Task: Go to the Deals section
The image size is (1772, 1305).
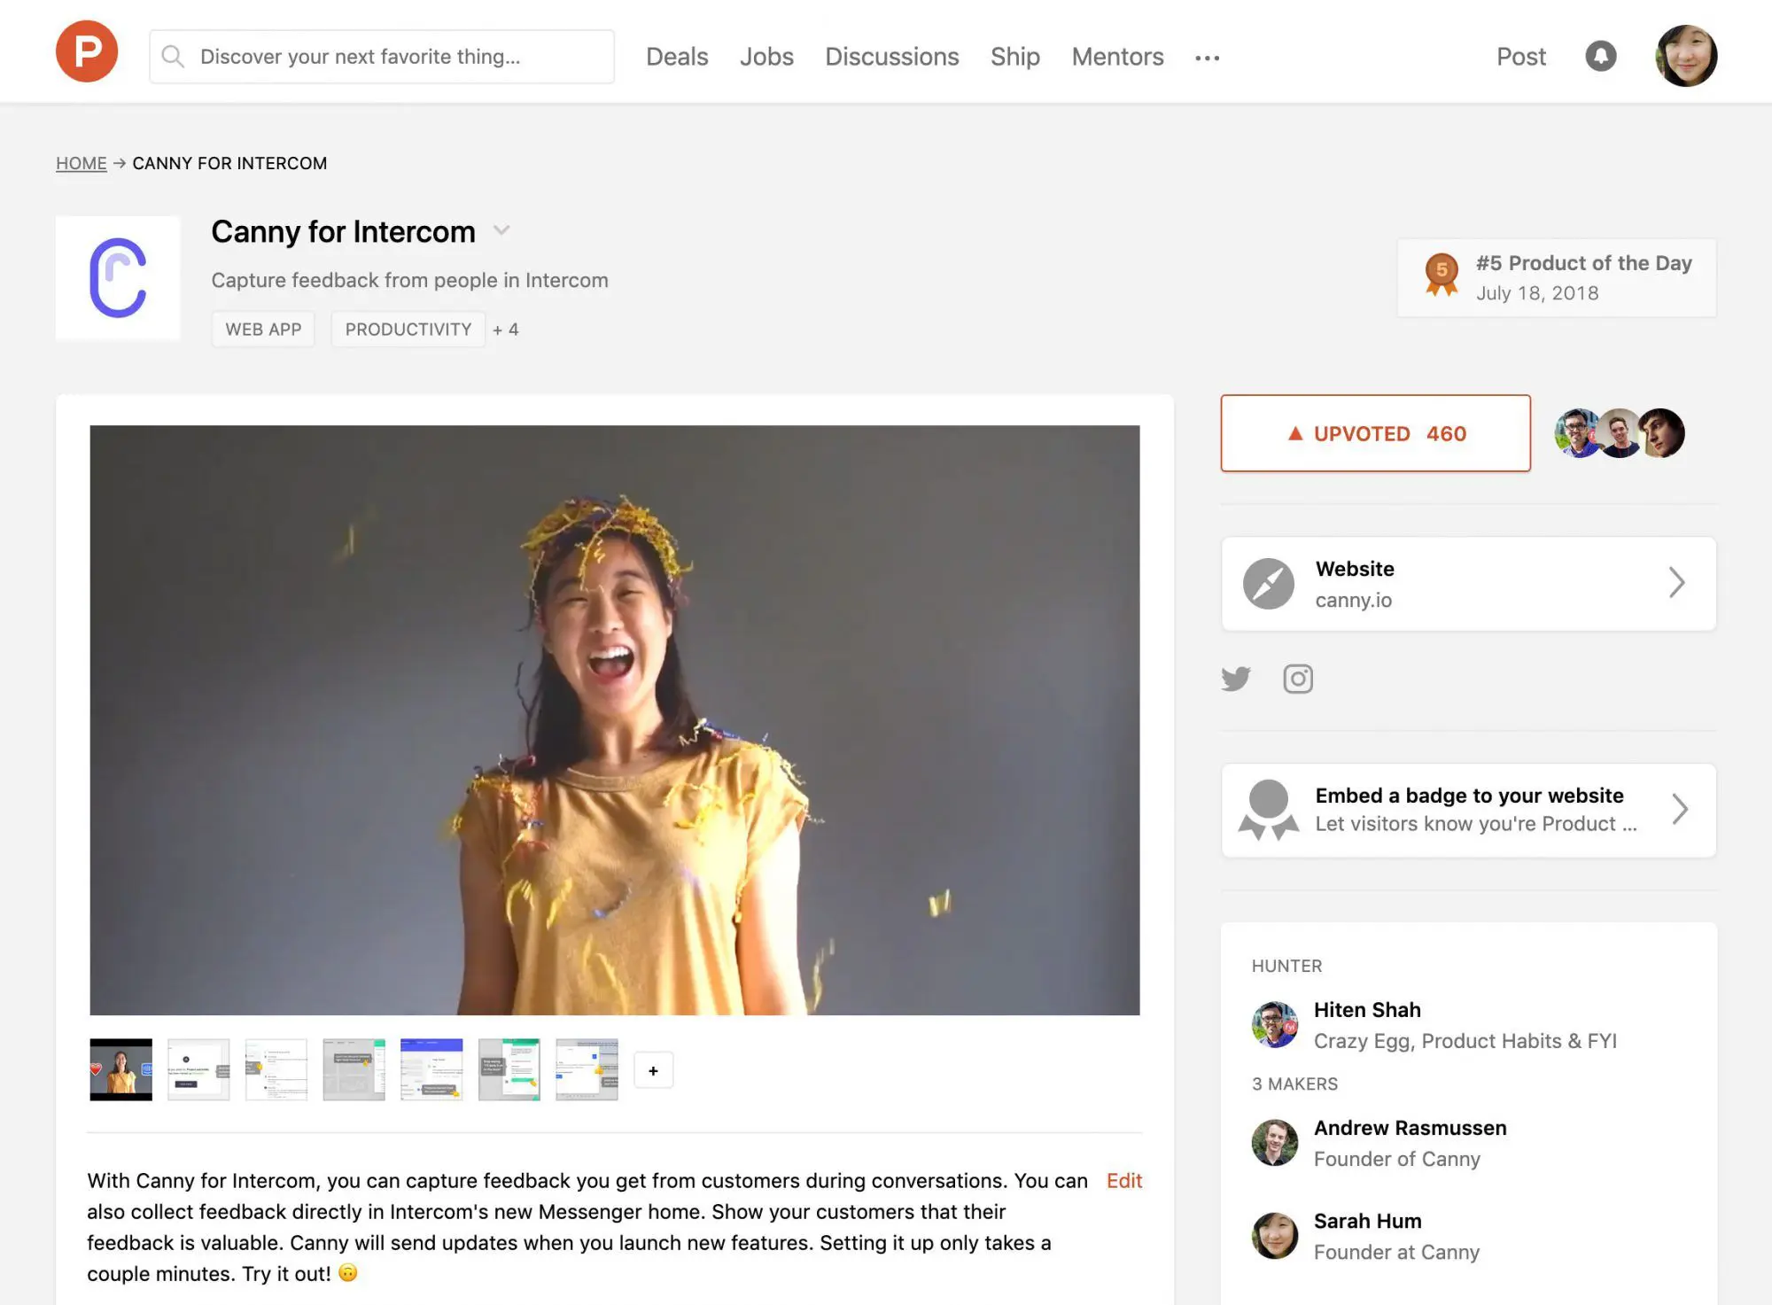Action: coord(677,57)
